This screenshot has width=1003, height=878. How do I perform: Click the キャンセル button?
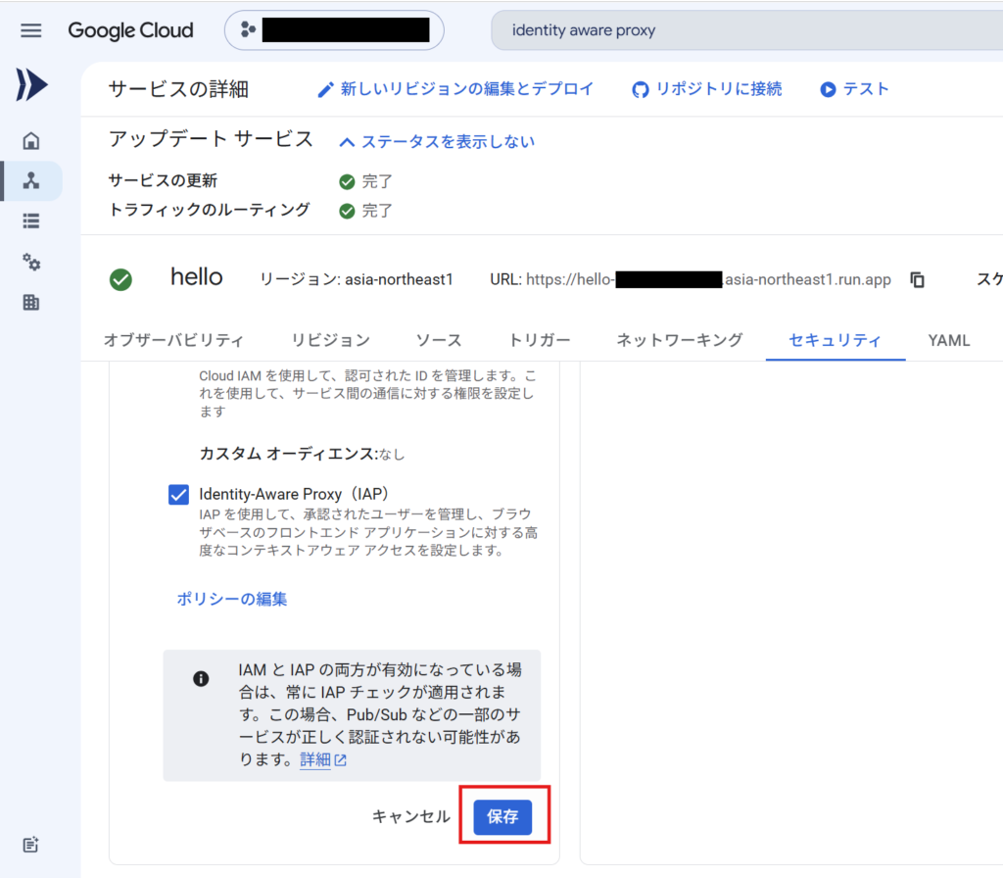tap(411, 816)
